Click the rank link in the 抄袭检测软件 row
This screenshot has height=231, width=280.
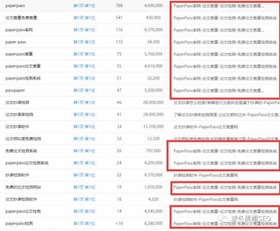pyautogui.click(x=84, y=175)
